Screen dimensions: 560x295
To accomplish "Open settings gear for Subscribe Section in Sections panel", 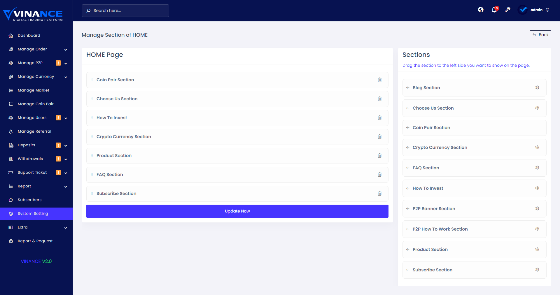I will click(x=537, y=270).
